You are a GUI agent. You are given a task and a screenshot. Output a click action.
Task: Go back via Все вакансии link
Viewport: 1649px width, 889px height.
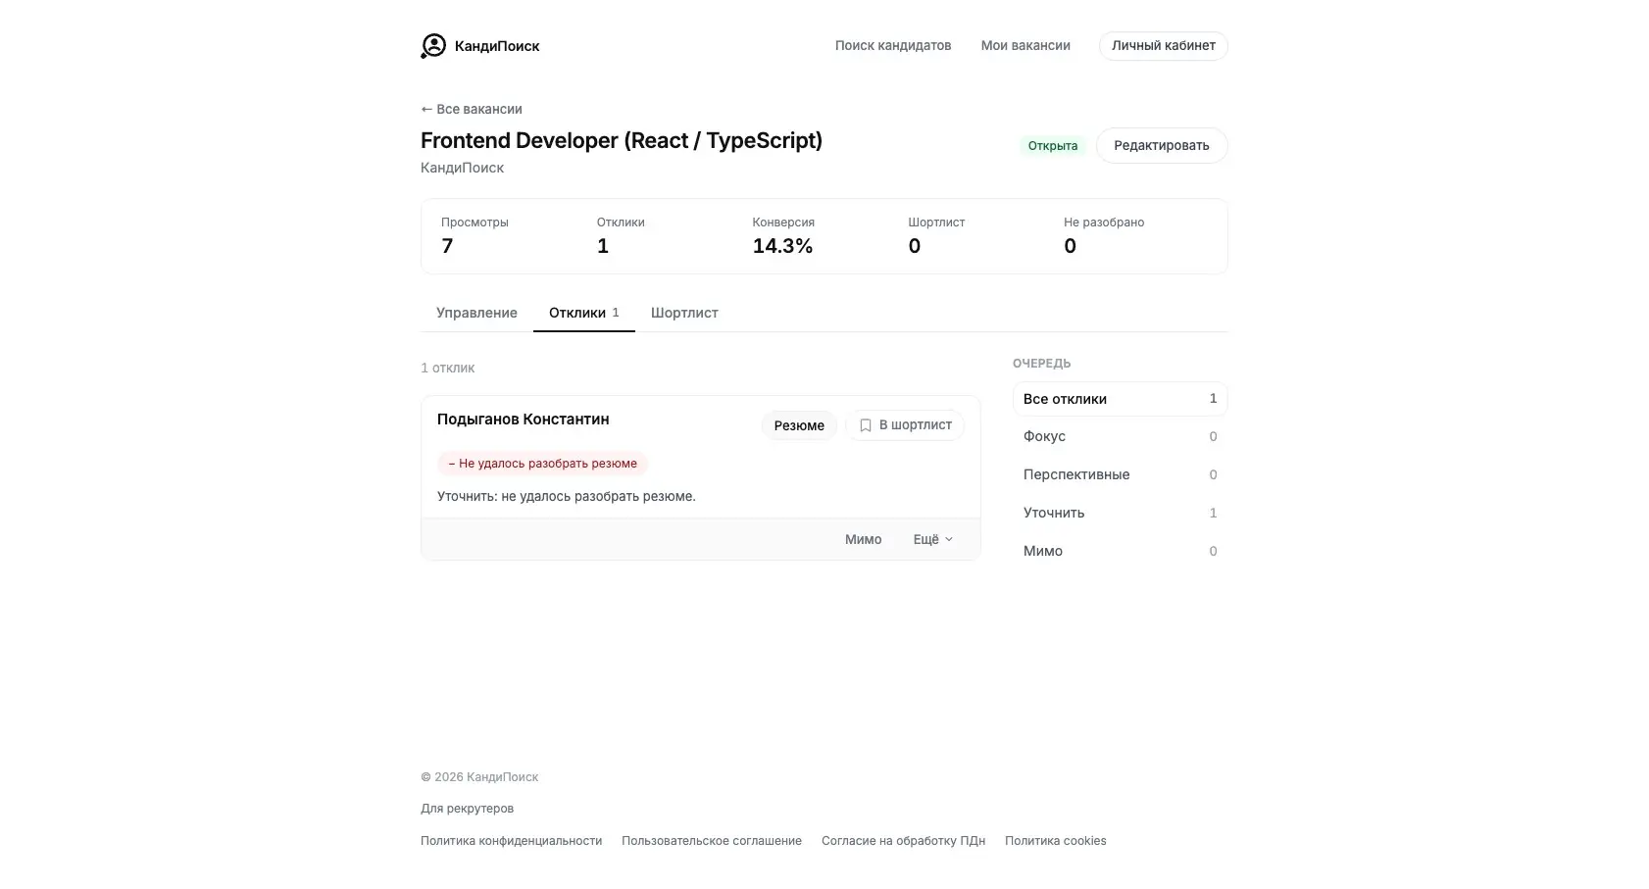(x=472, y=109)
